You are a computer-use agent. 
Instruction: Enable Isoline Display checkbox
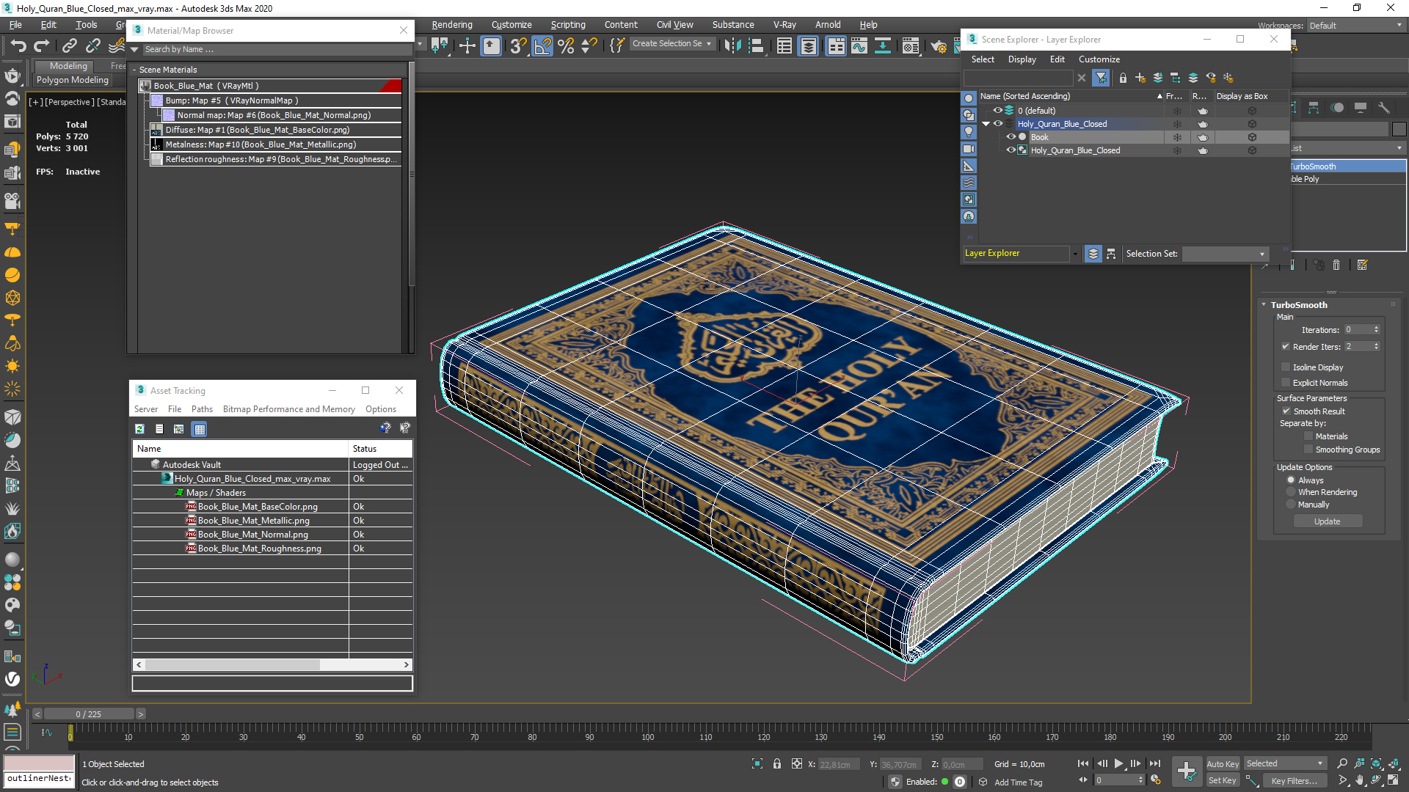[x=1286, y=367]
